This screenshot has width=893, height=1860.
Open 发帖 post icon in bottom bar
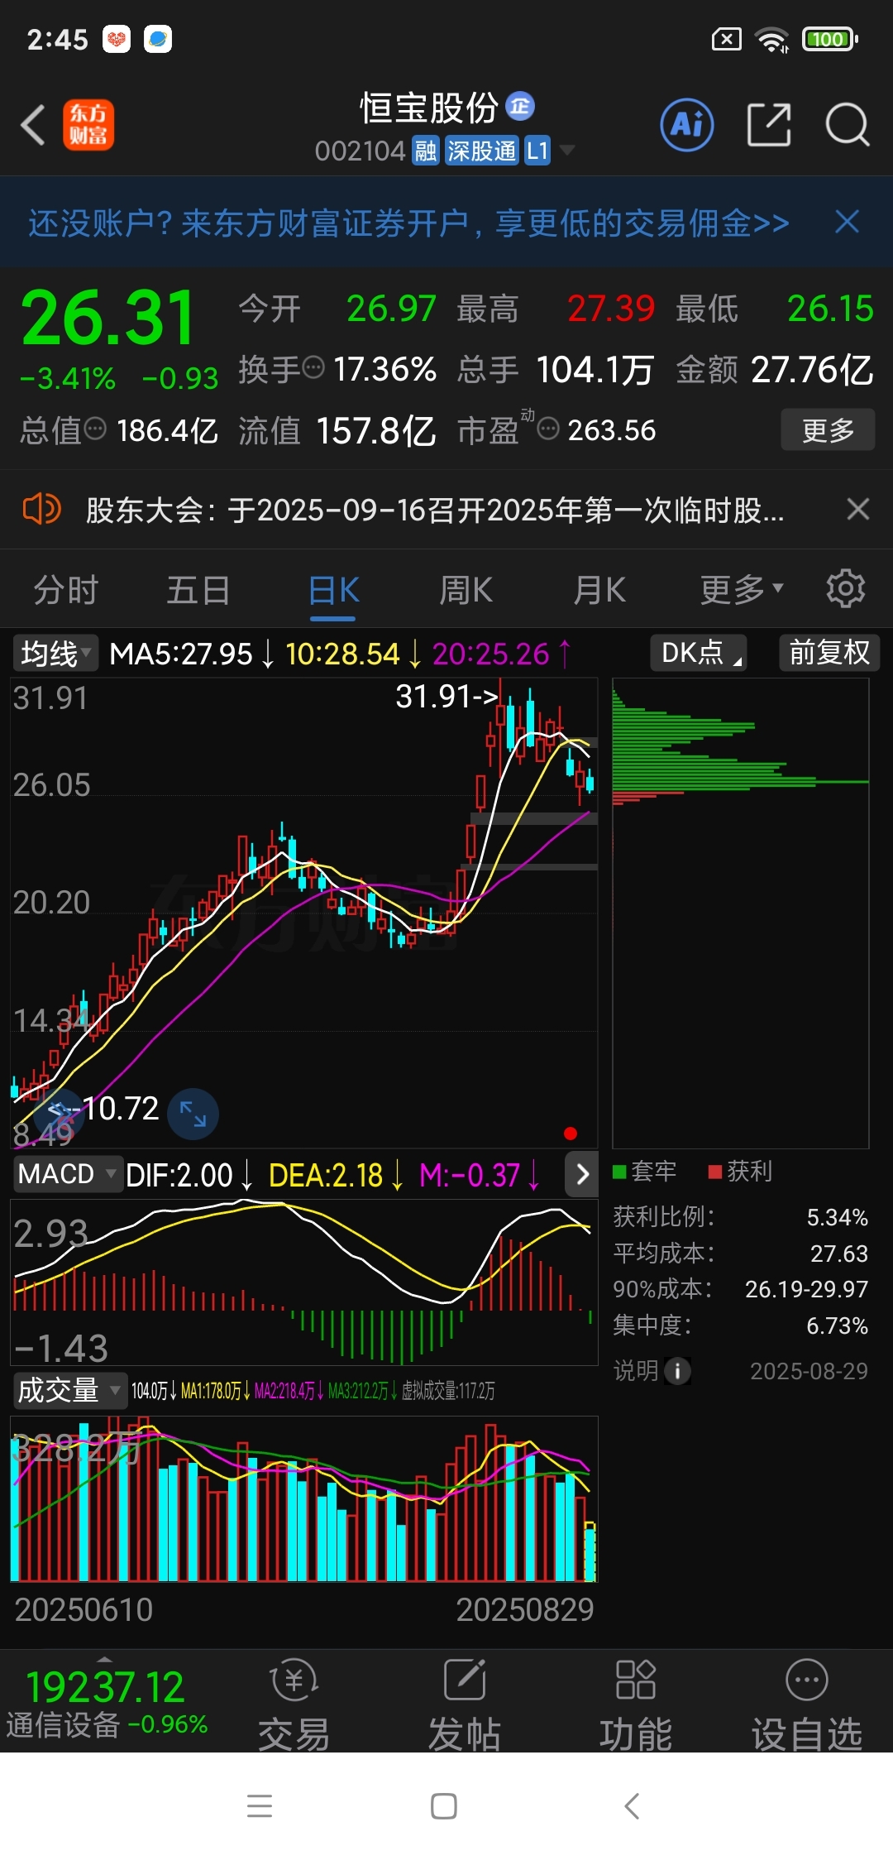tap(465, 1704)
